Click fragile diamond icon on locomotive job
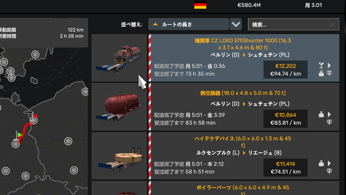This screenshot has height=195, width=346. [x=329, y=73]
